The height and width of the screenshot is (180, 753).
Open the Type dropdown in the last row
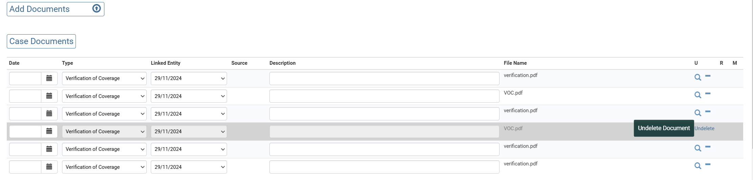[104, 167]
